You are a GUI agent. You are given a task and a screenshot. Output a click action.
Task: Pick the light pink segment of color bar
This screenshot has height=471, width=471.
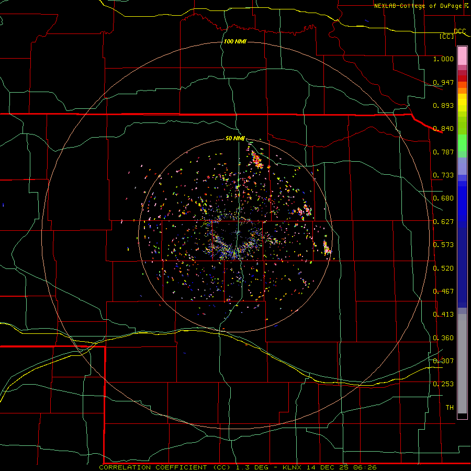pos(462,56)
